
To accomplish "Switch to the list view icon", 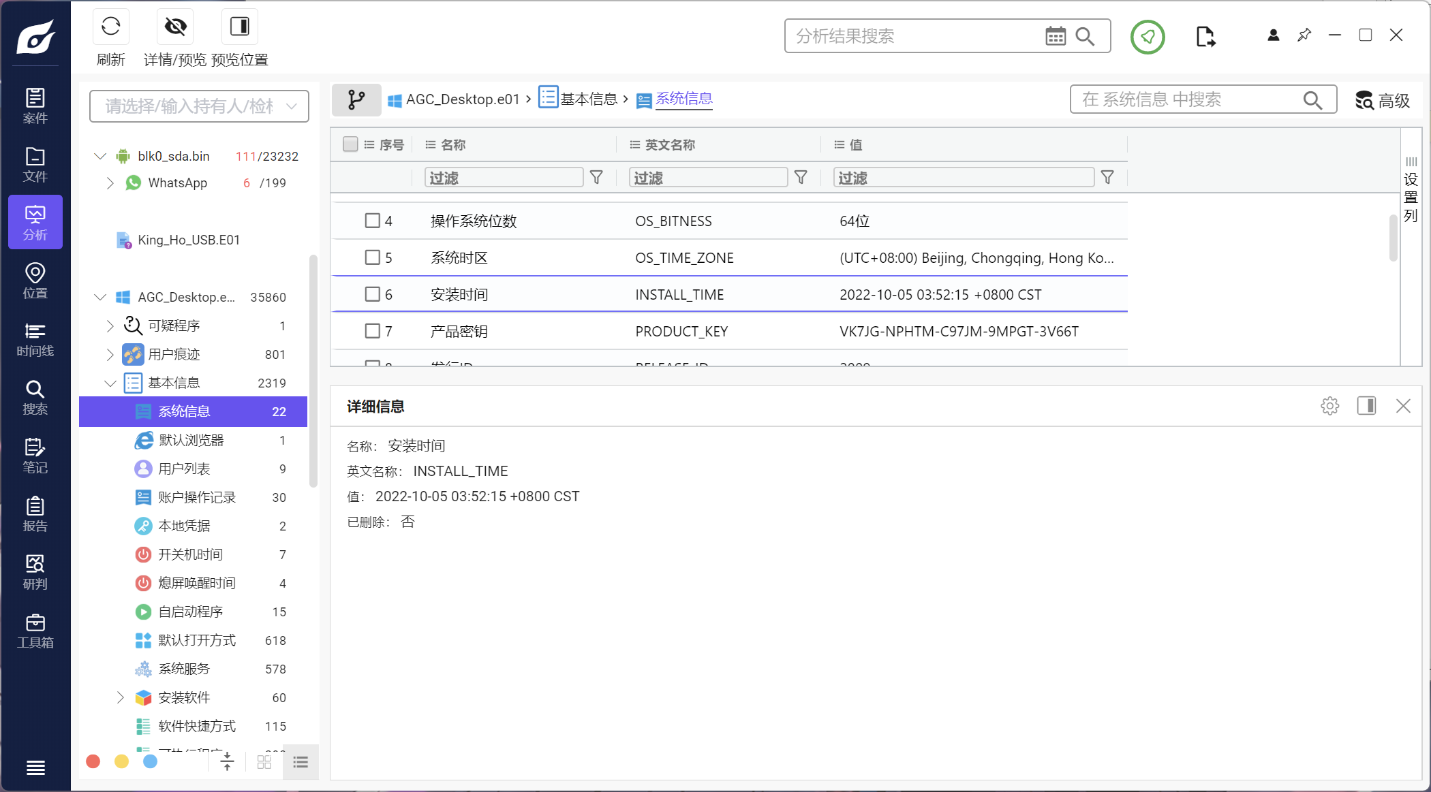I will tap(301, 762).
